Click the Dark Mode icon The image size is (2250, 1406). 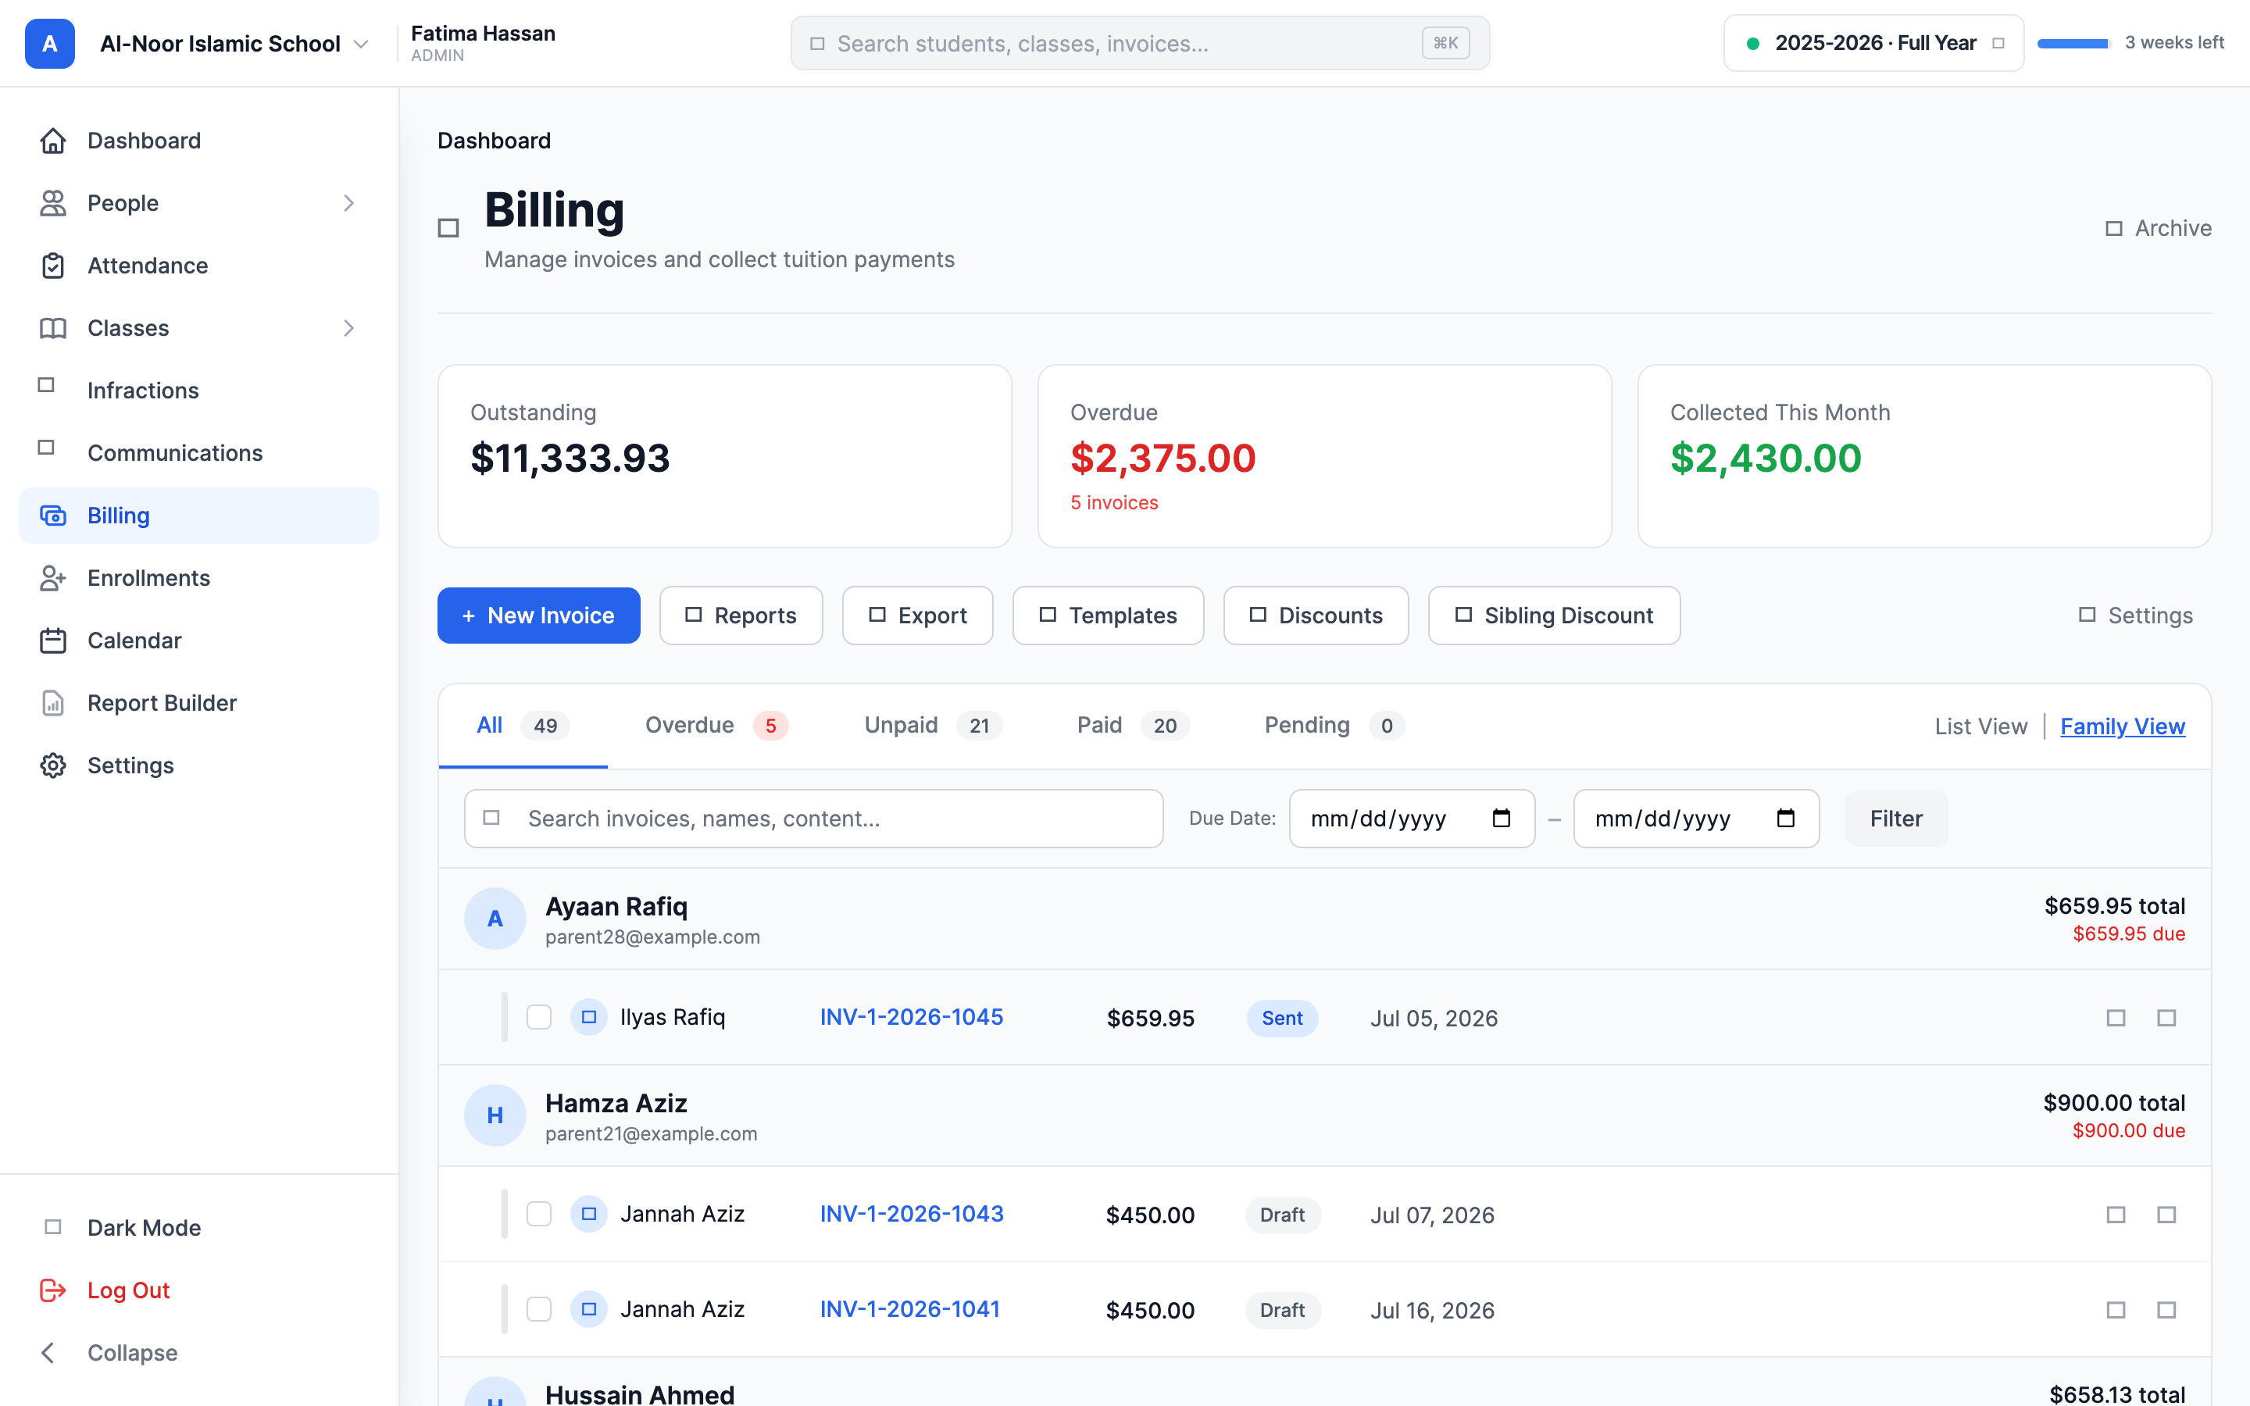coord(53,1226)
